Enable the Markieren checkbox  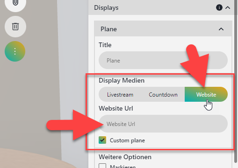click(102, 166)
